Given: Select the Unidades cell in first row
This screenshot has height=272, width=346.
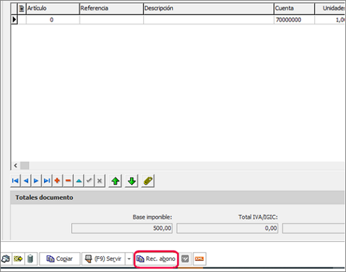Looking at the screenshot, I should point(330,20).
